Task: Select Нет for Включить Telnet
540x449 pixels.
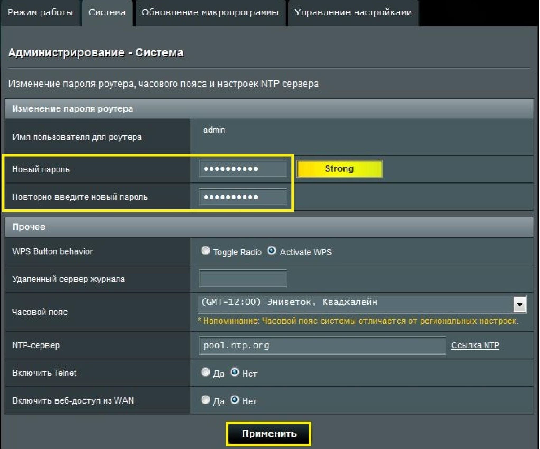Action: tap(235, 372)
